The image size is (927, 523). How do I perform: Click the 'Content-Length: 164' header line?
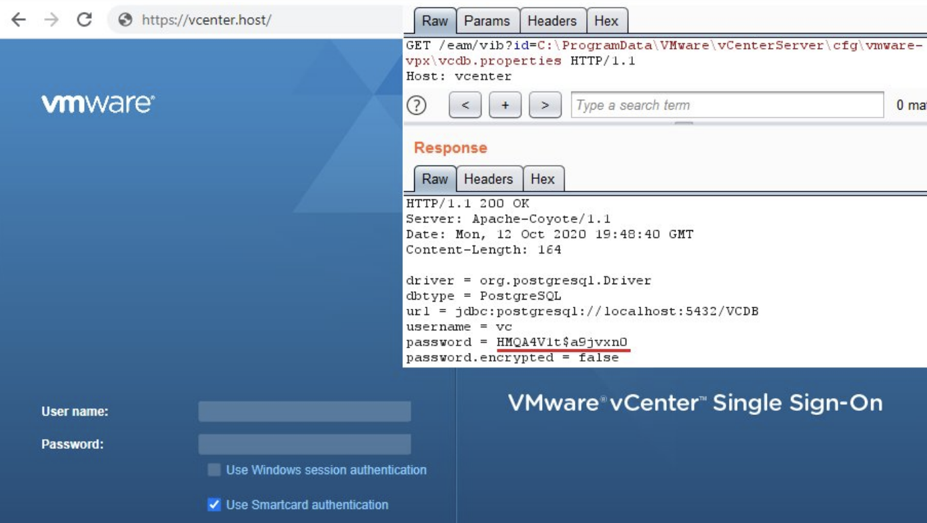(484, 249)
